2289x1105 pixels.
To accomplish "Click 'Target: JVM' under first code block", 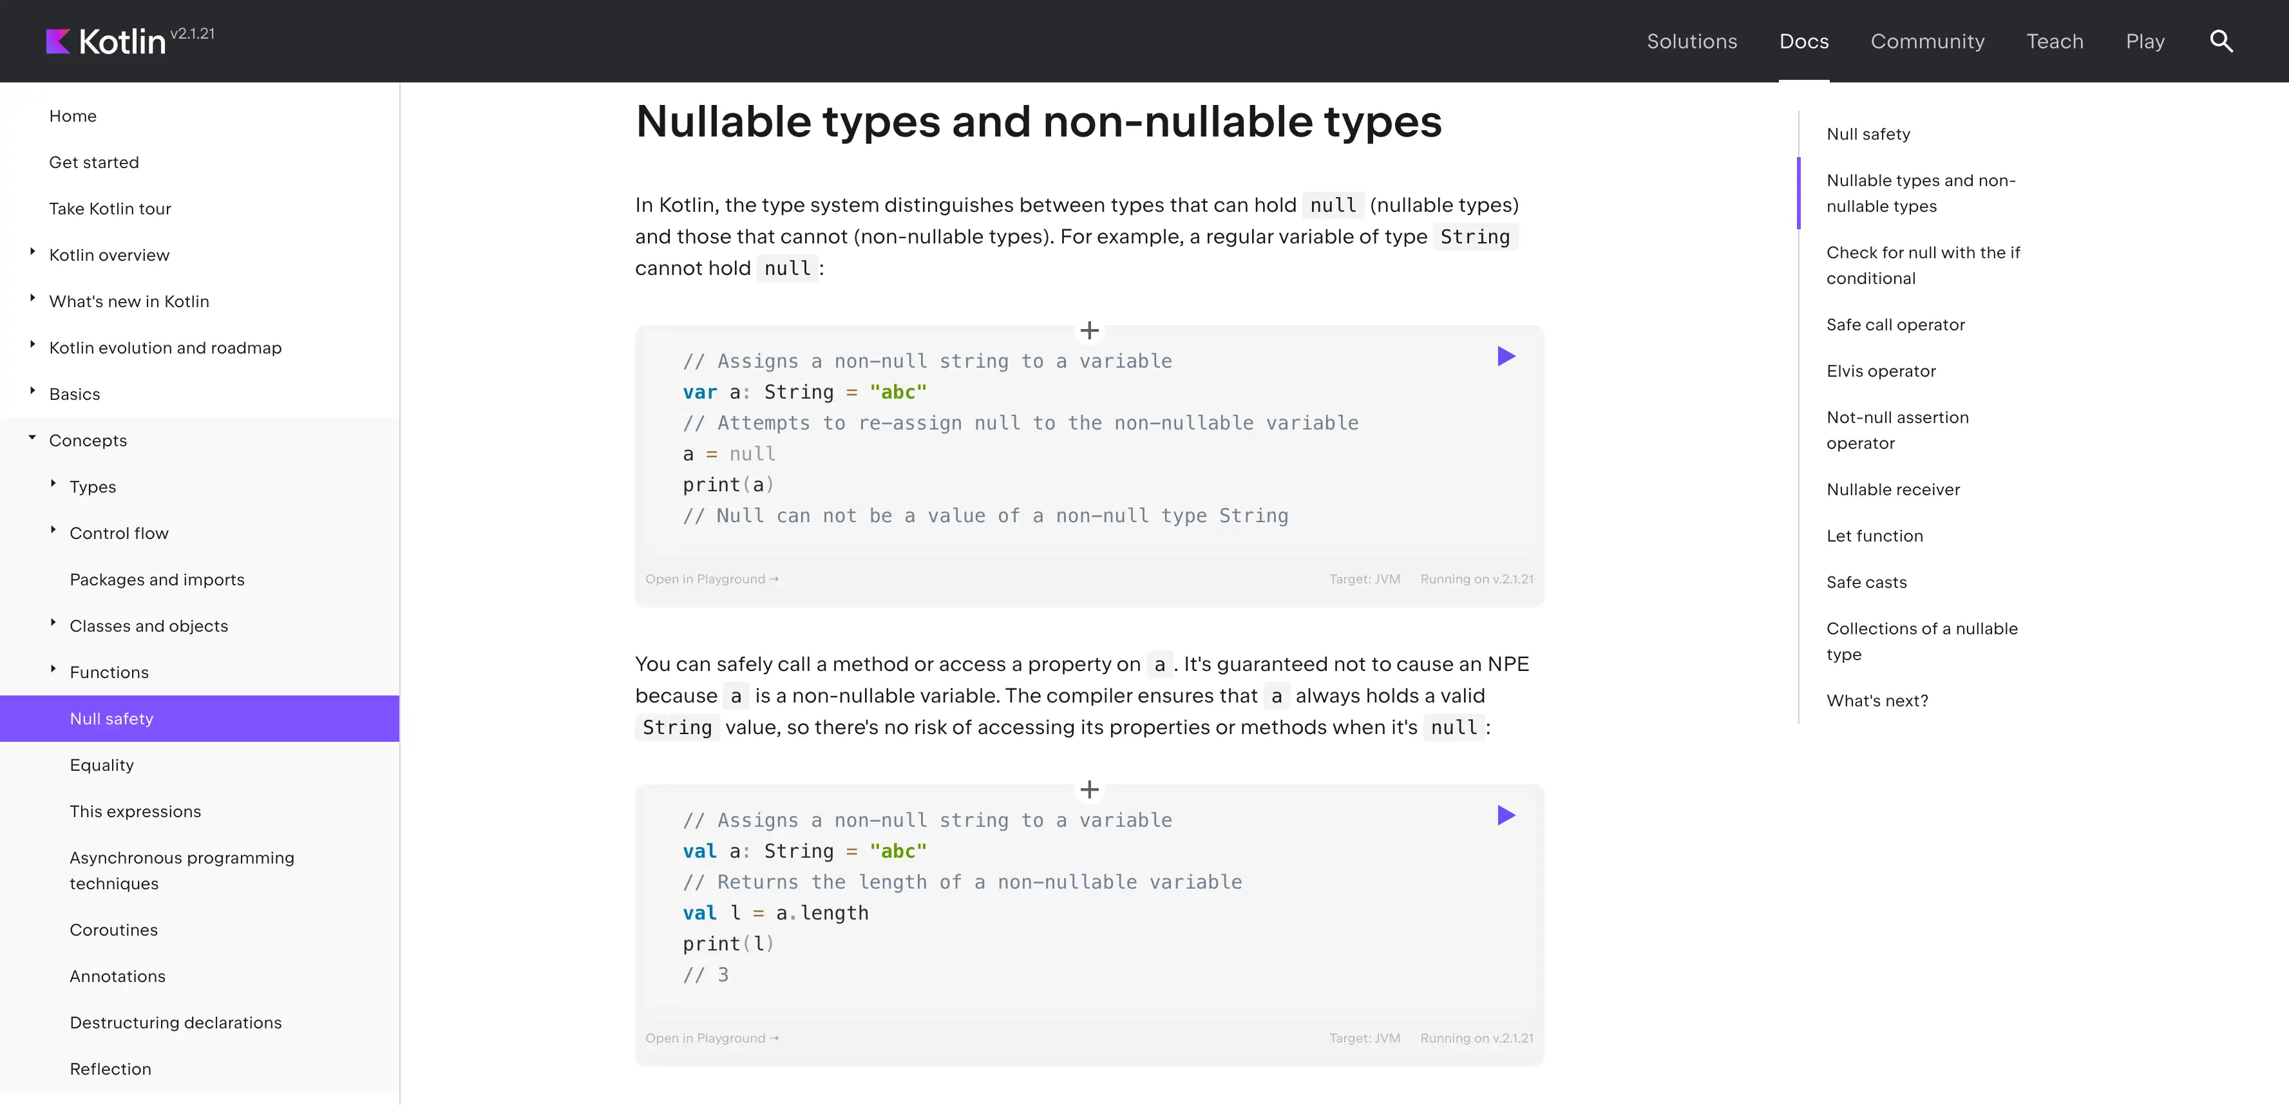I will [x=1364, y=579].
